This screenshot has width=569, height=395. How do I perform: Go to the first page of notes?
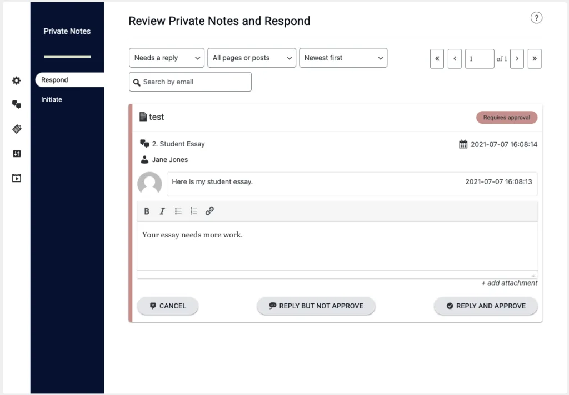pyautogui.click(x=437, y=59)
